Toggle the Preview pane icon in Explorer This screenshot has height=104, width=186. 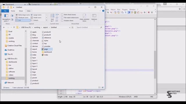click(12, 16)
